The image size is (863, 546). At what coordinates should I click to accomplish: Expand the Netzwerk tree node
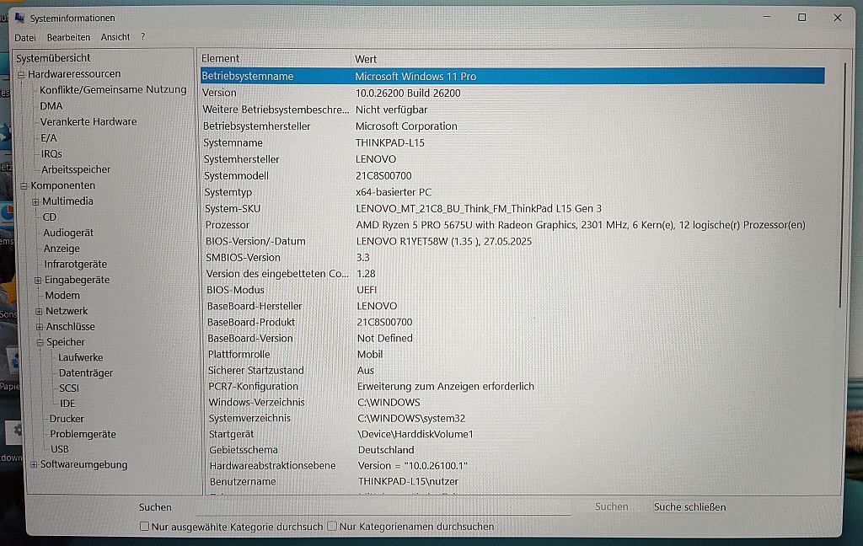pyautogui.click(x=39, y=311)
